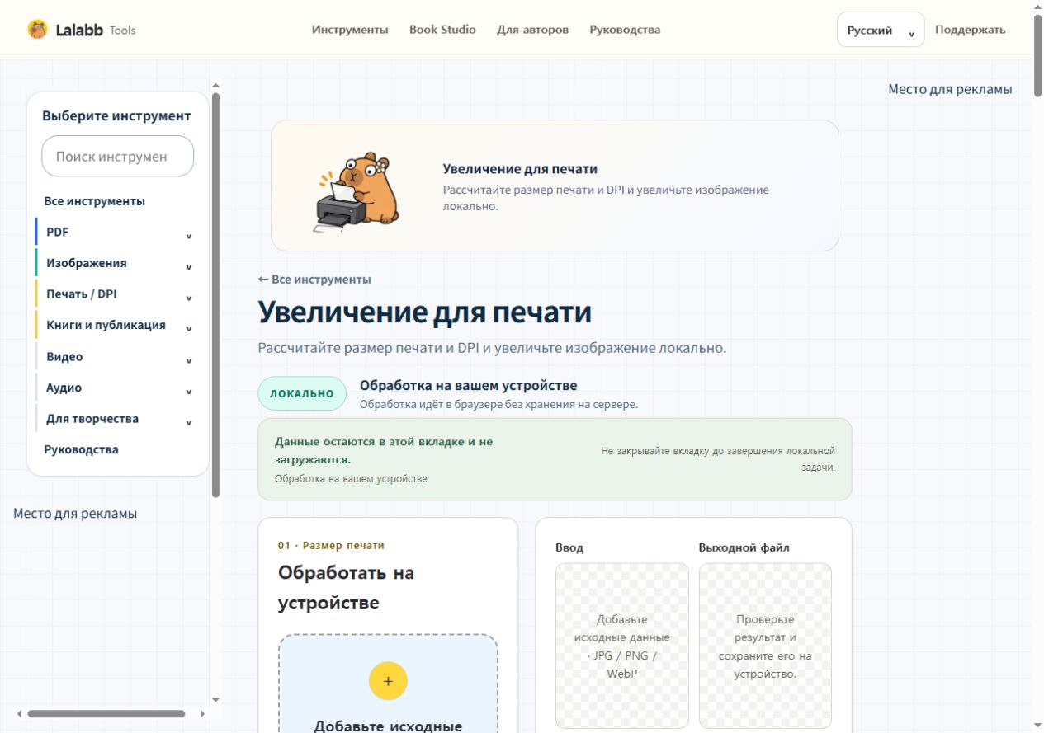Select the Аудио category label
The image size is (1044, 733).
pyautogui.click(x=64, y=388)
